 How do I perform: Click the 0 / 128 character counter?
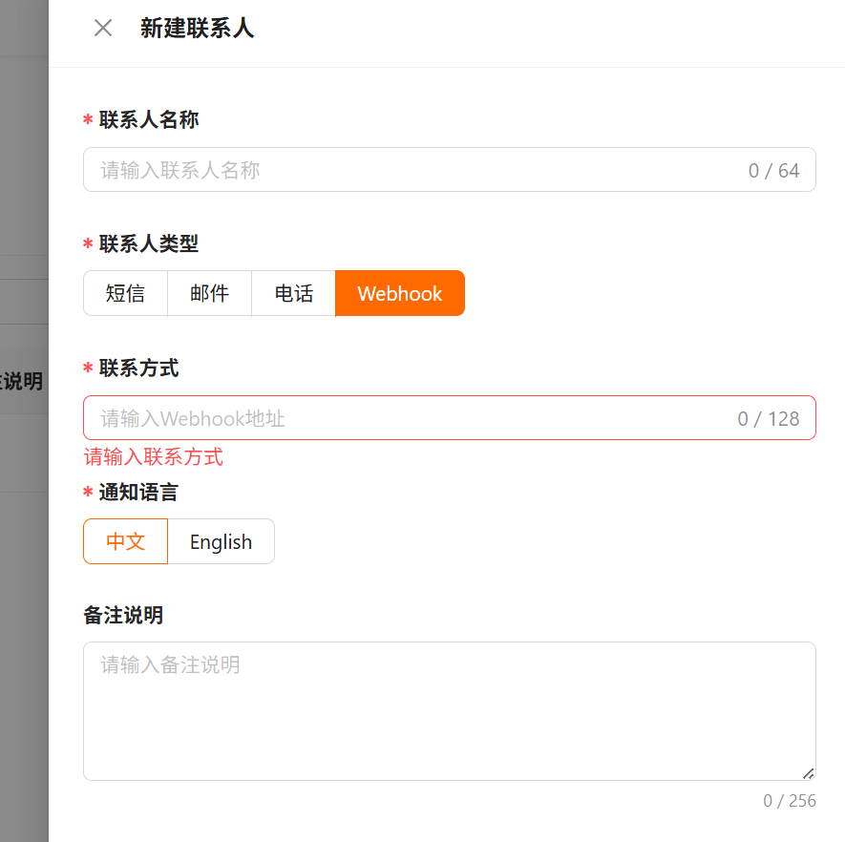[769, 417]
